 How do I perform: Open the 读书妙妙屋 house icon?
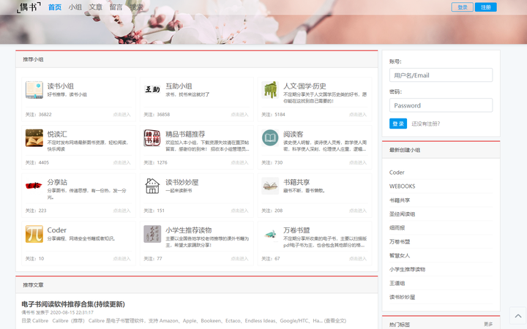tap(152, 186)
